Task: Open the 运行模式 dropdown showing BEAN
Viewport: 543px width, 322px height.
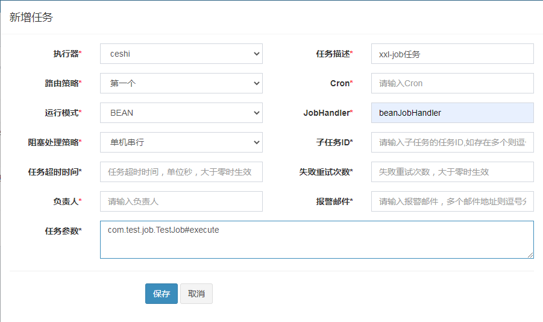Action: coord(181,113)
